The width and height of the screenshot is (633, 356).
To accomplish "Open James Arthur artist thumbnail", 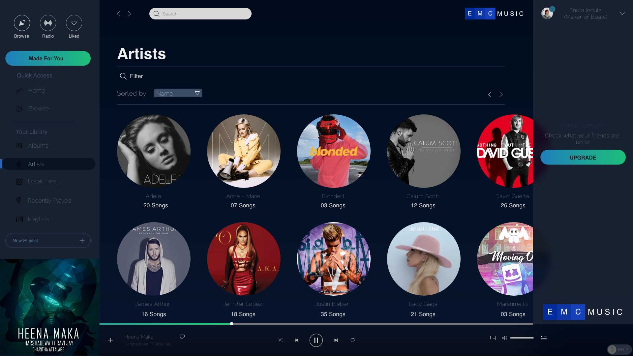I will pos(154,259).
